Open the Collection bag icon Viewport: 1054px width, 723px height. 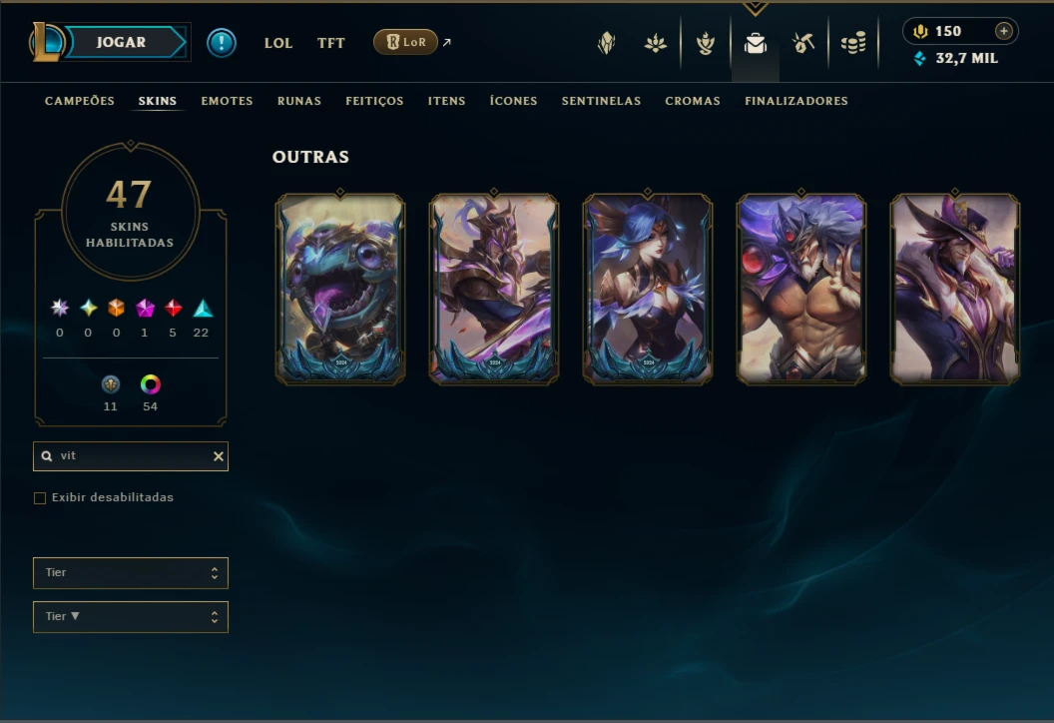pyautogui.click(x=755, y=44)
